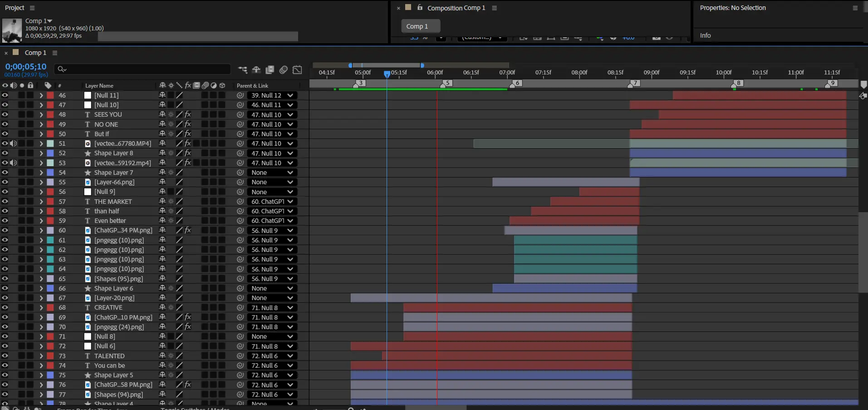This screenshot has height=410, width=868.
Task: Mute audio of the vectee..67780.MP4 layer
Action: tap(13, 143)
